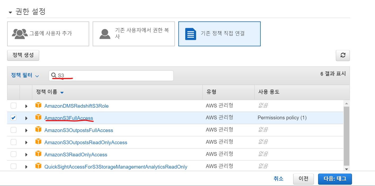This screenshot has width=375, height=186.
Task: Open the AmazonDMSRedshiftS3Role policy link
Action: point(76,106)
